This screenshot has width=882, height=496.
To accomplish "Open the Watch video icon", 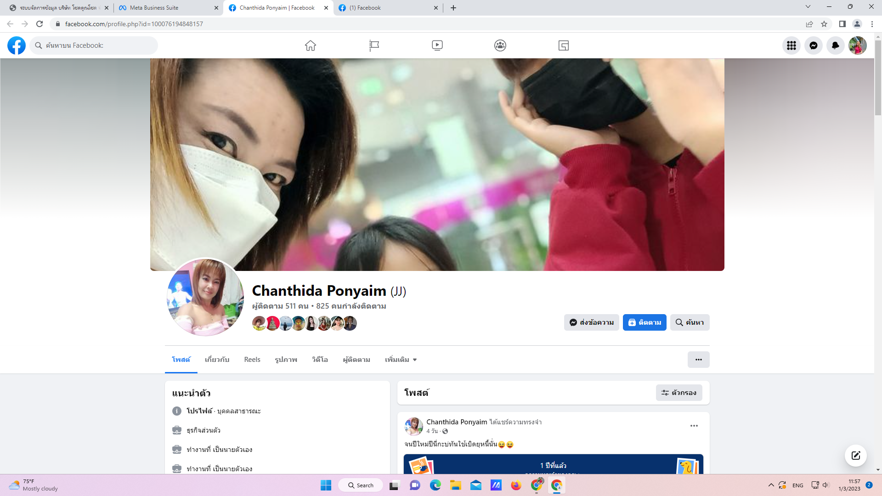I will (x=437, y=45).
